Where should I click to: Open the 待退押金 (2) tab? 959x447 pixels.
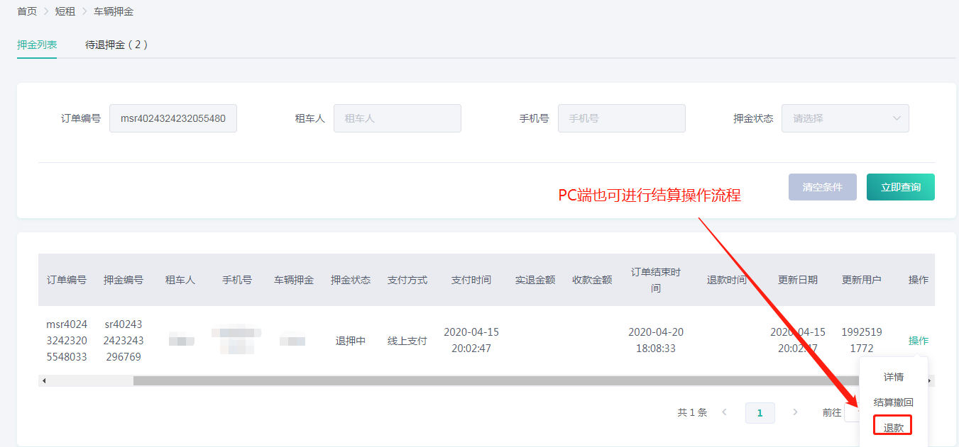(x=116, y=45)
